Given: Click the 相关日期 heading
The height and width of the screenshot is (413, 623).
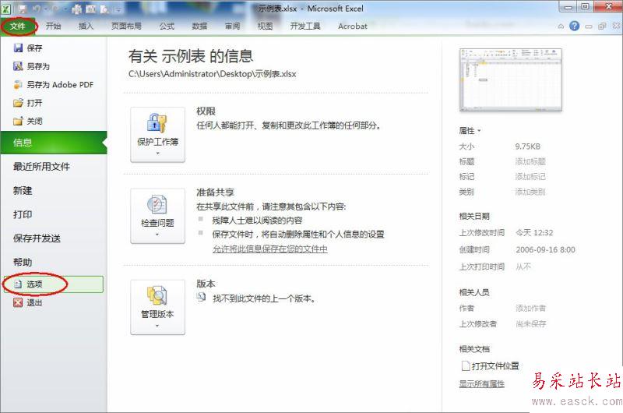Looking at the screenshot, I should pos(474,216).
